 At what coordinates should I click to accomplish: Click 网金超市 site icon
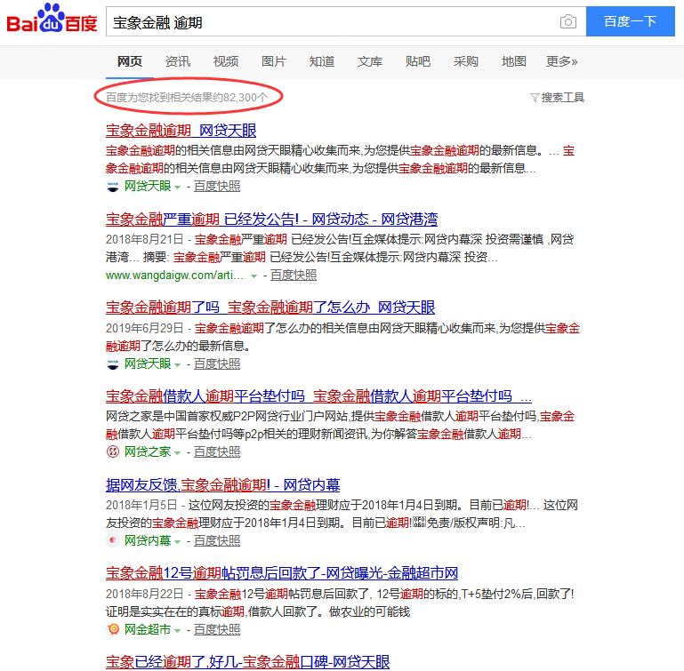[113, 629]
